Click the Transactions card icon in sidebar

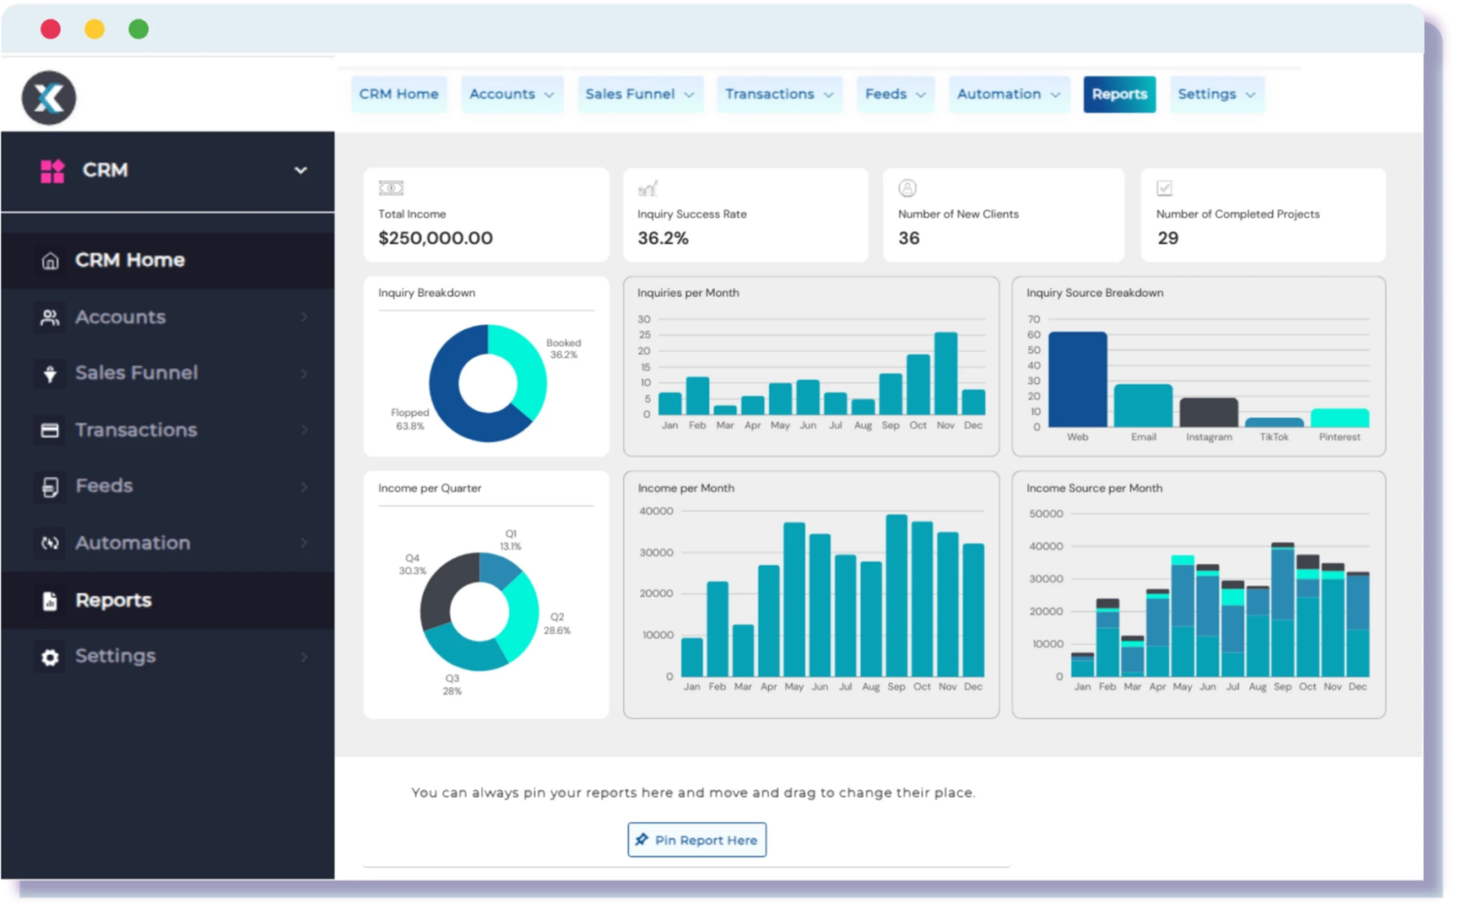tap(50, 429)
